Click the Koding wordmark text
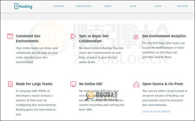Screen dimensions: 195x121 pos(26,7)
